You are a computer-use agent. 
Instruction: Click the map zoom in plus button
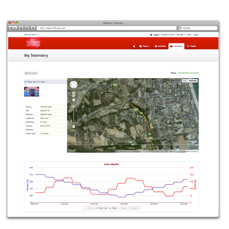[x=74, y=100]
